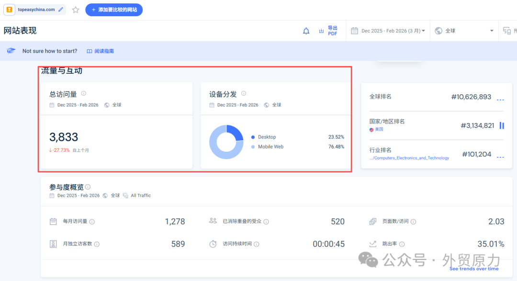Open the 设备分发 info tooltip icon

tap(243, 93)
